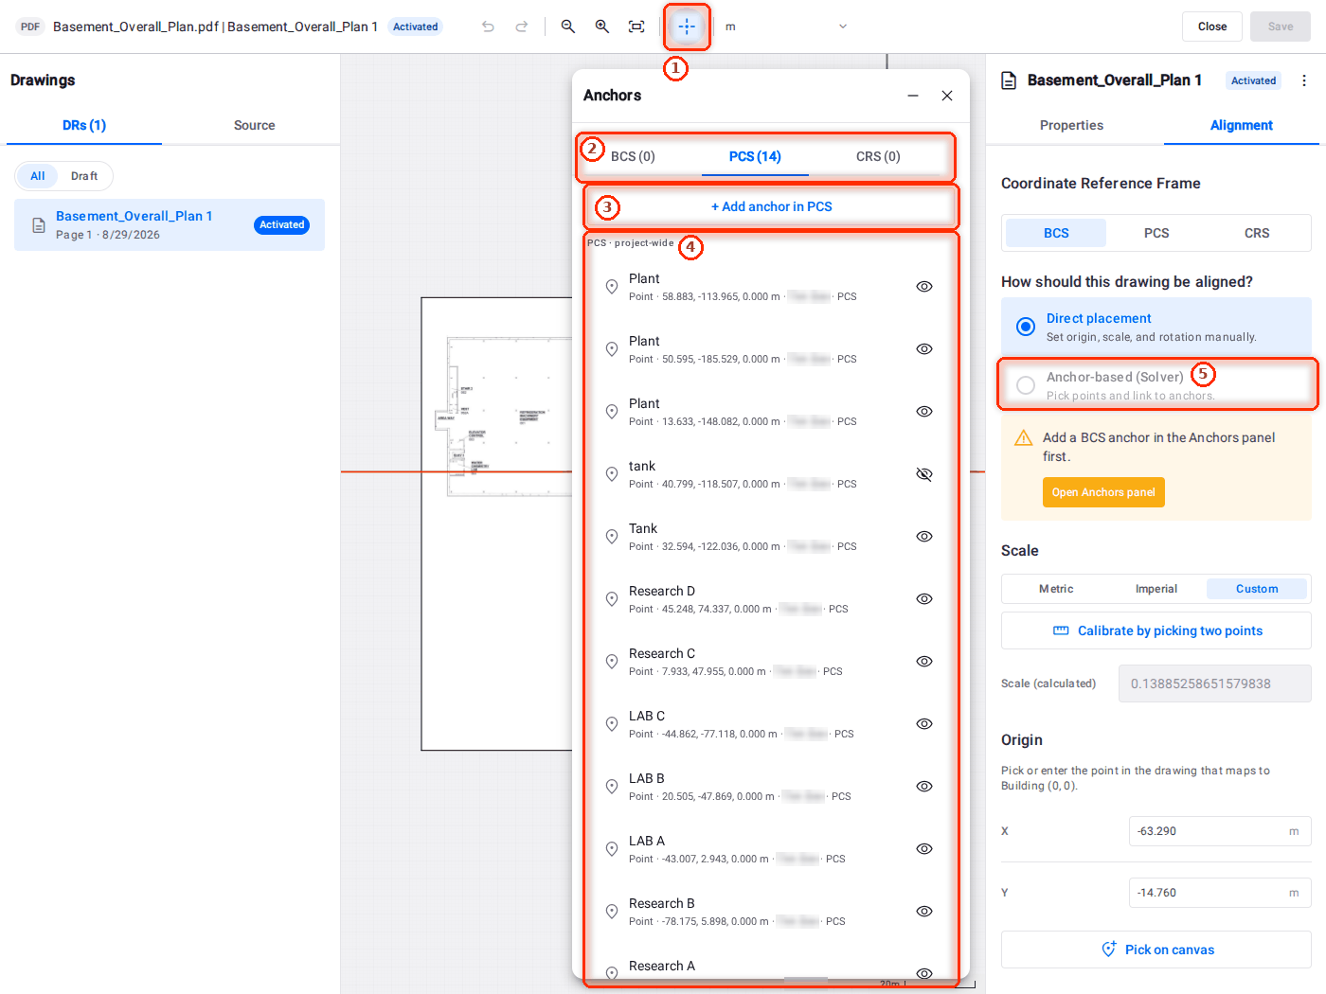Click Add anchor in PCS

[x=771, y=206]
